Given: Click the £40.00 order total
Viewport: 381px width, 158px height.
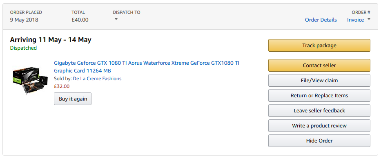Looking at the screenshot, I should [80, 20].
